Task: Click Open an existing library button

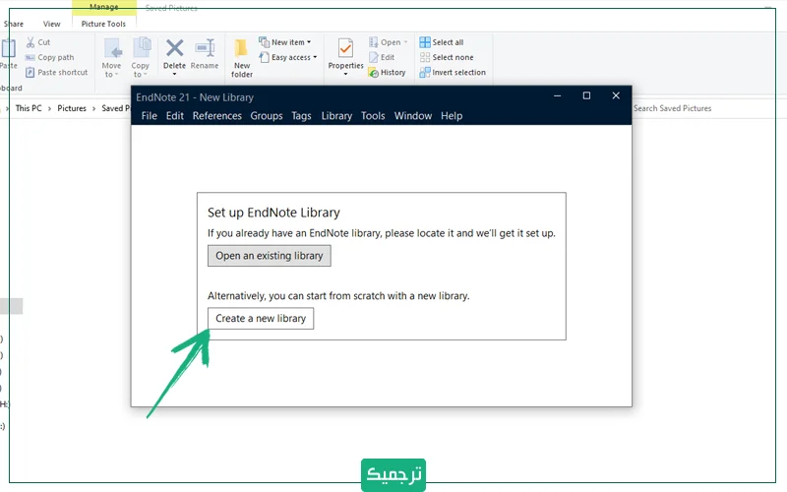Action: coord(269,256)
